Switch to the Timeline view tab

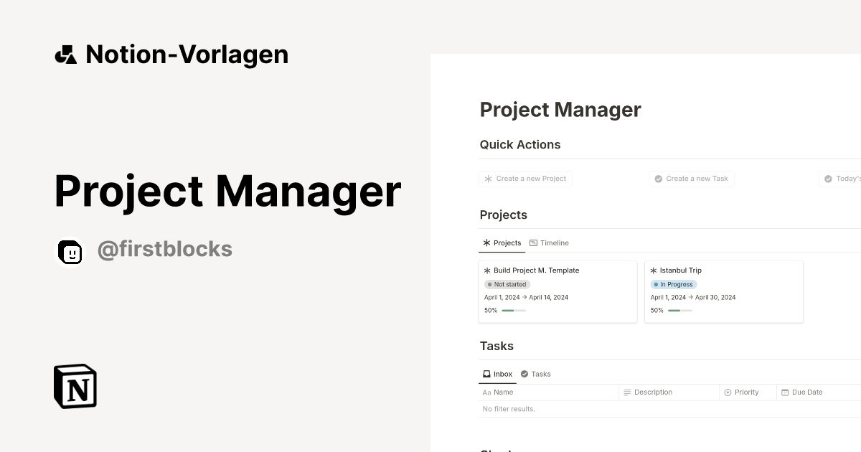point(549,243)
